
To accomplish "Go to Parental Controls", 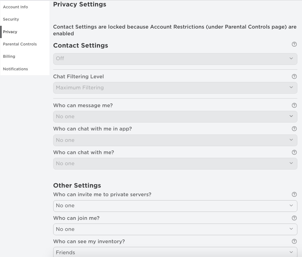I will [x=20, y=44].
